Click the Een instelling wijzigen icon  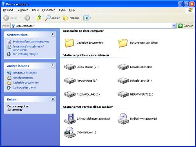[9, 54]
